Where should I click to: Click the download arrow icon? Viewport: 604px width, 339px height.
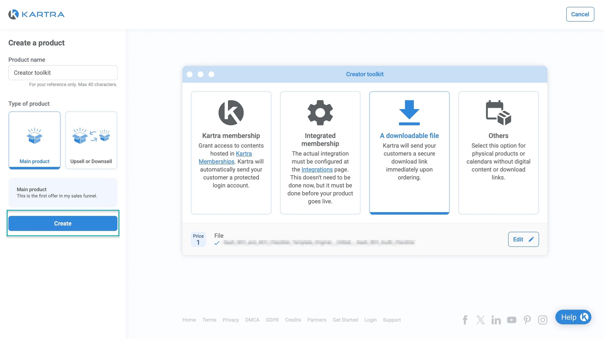click(409, 113)
